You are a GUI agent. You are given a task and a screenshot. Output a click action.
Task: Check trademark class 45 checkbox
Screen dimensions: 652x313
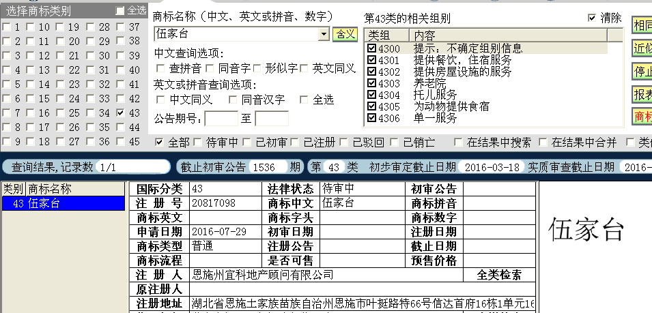click(121, 142)
